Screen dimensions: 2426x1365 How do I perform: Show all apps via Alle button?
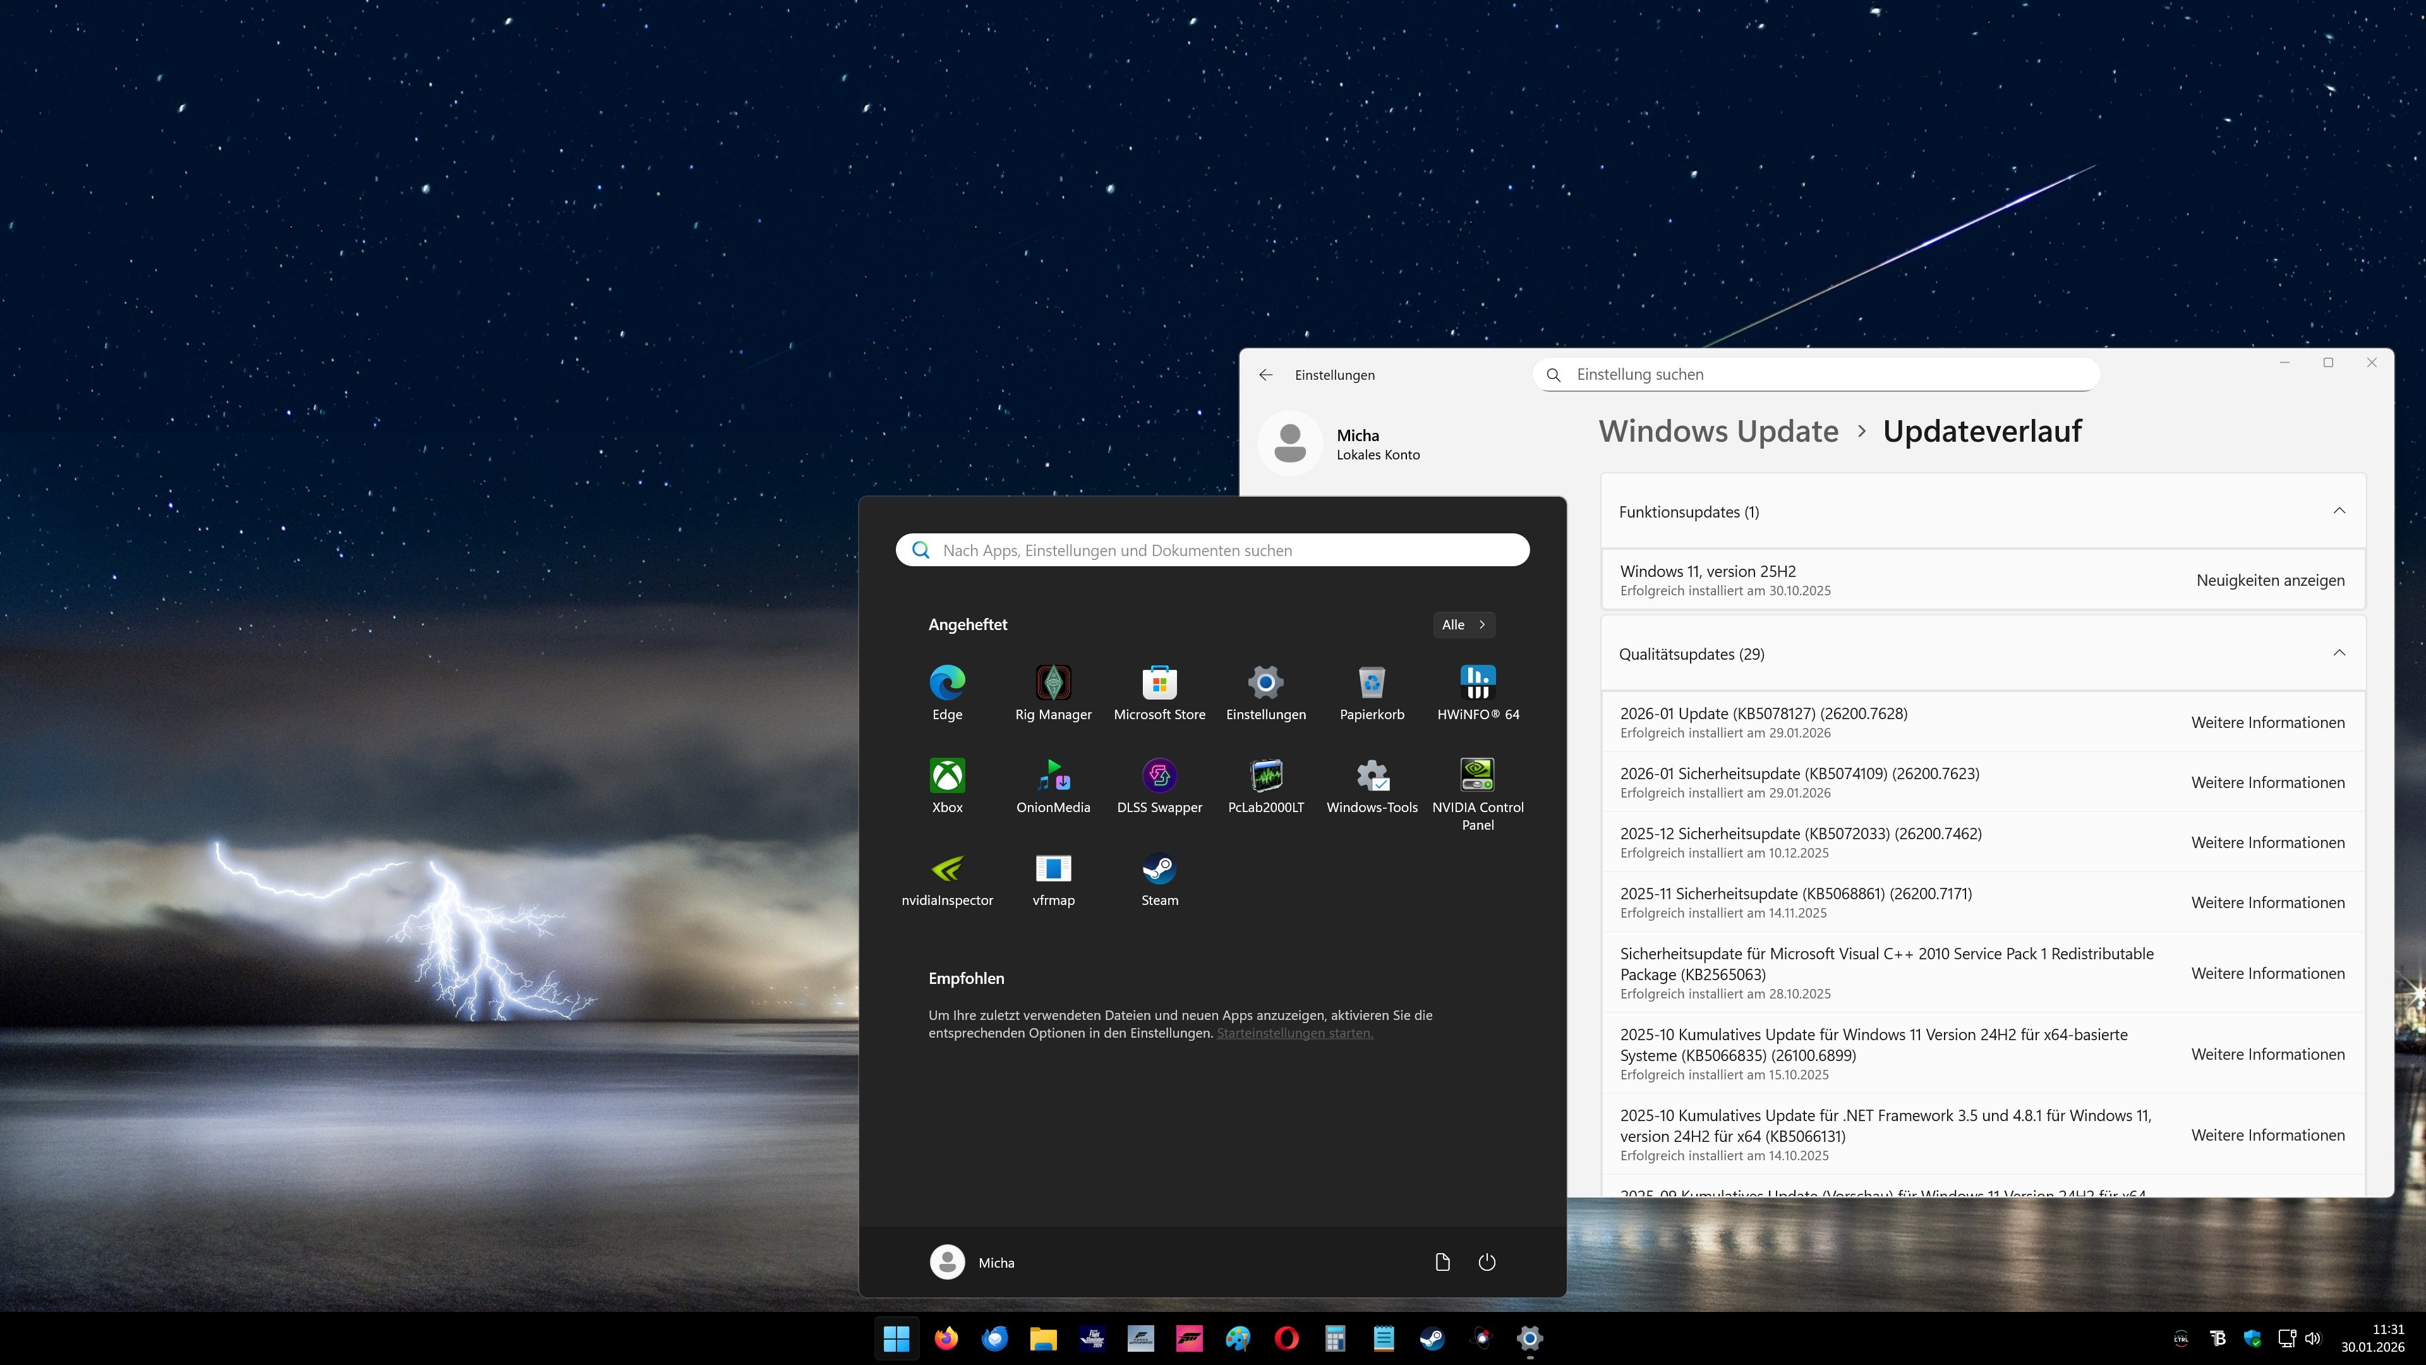(1464, 624)
